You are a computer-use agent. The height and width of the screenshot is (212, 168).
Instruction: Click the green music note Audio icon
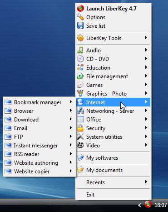tap(80, 50)
